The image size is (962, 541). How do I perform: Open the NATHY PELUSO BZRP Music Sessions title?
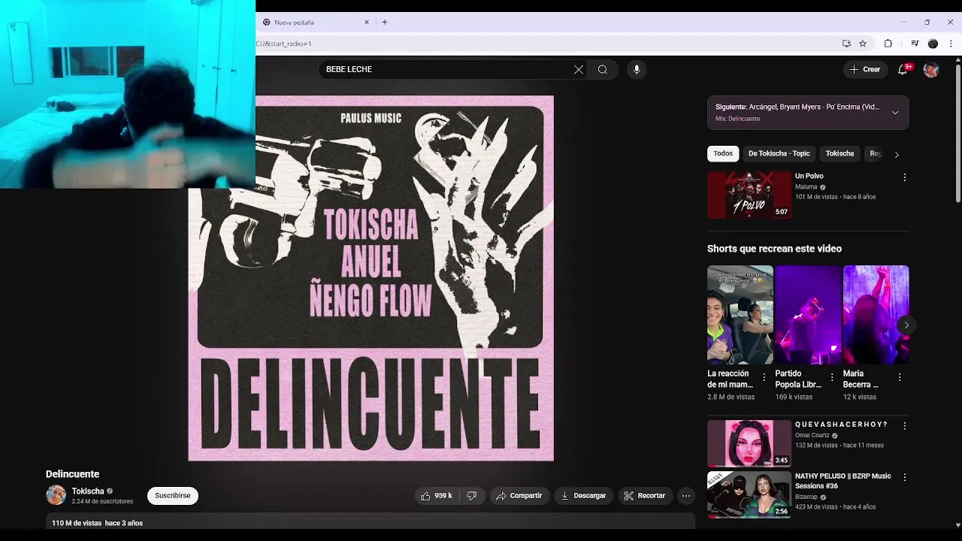click(843, 481)
